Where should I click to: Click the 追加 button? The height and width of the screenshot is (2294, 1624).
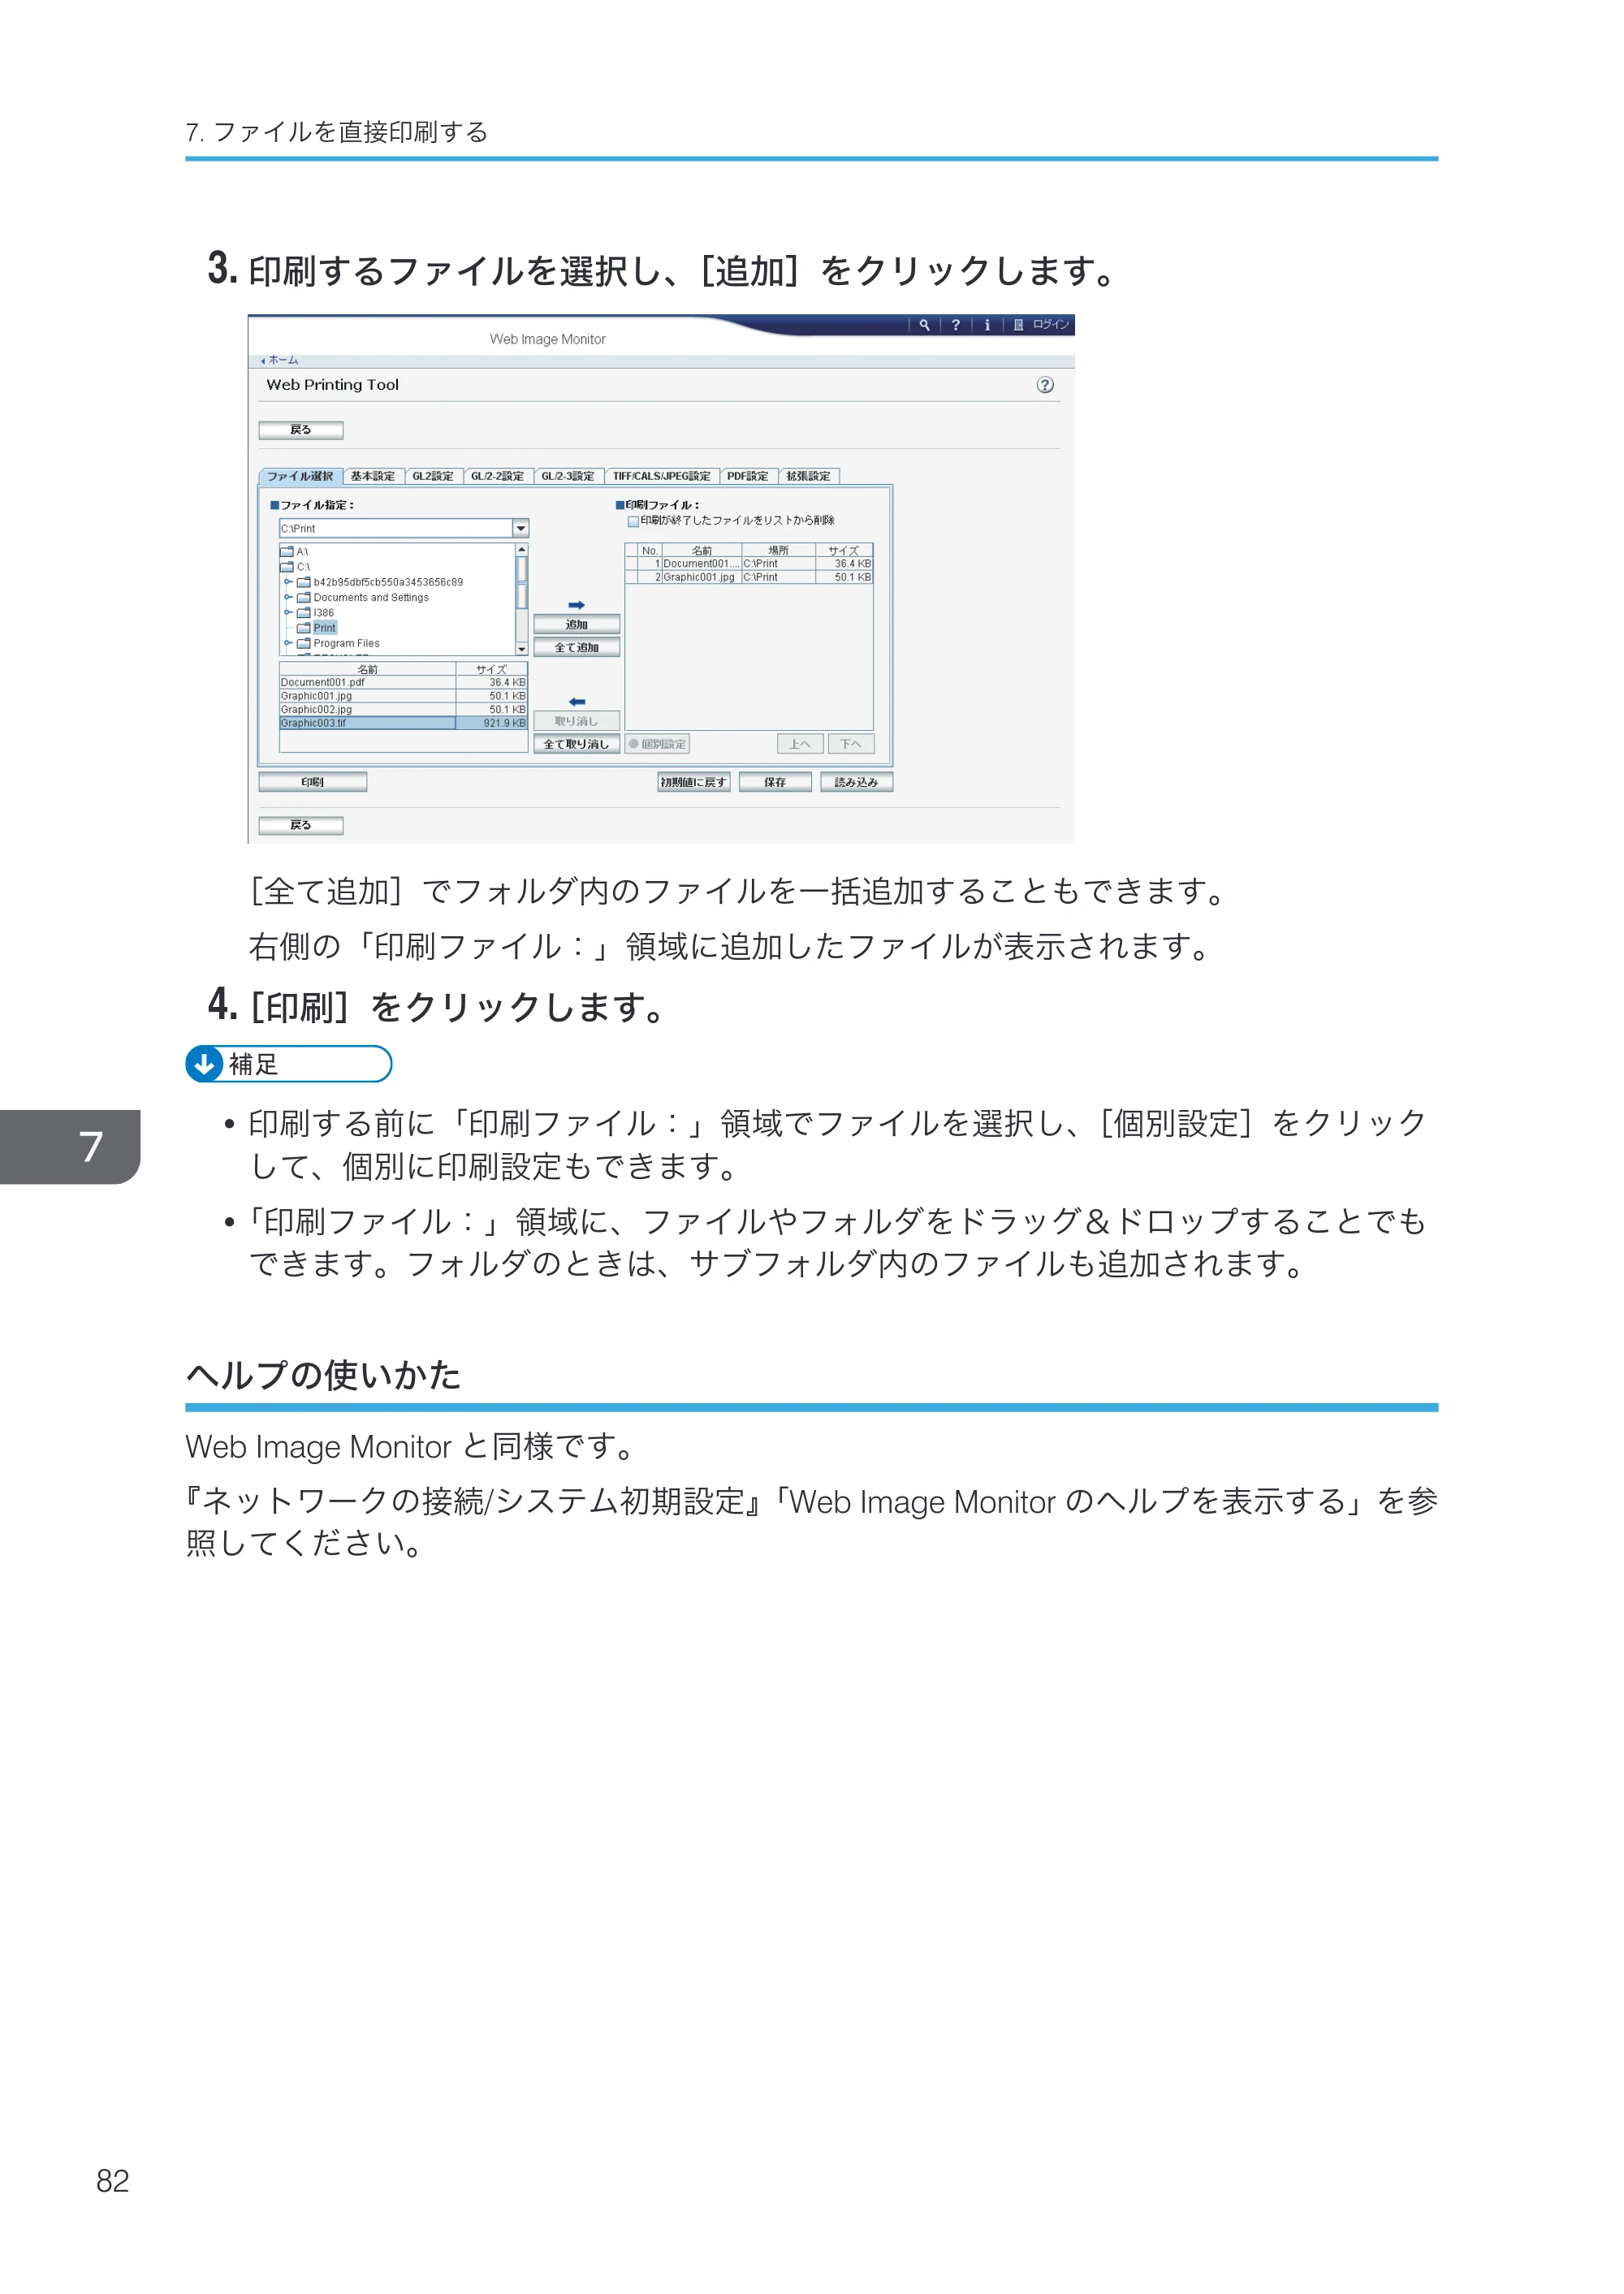pos(577,624)
